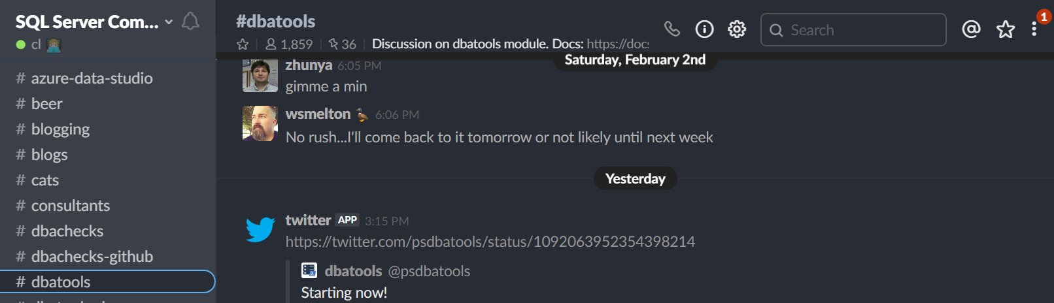View the 1,859 channel members
1054x303 pixels.
tap(289, 44)
